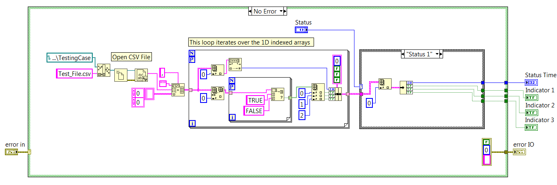Select the Test_File.csv string constant
Viewport: 557px width, 185px height.
coord(74,74)
